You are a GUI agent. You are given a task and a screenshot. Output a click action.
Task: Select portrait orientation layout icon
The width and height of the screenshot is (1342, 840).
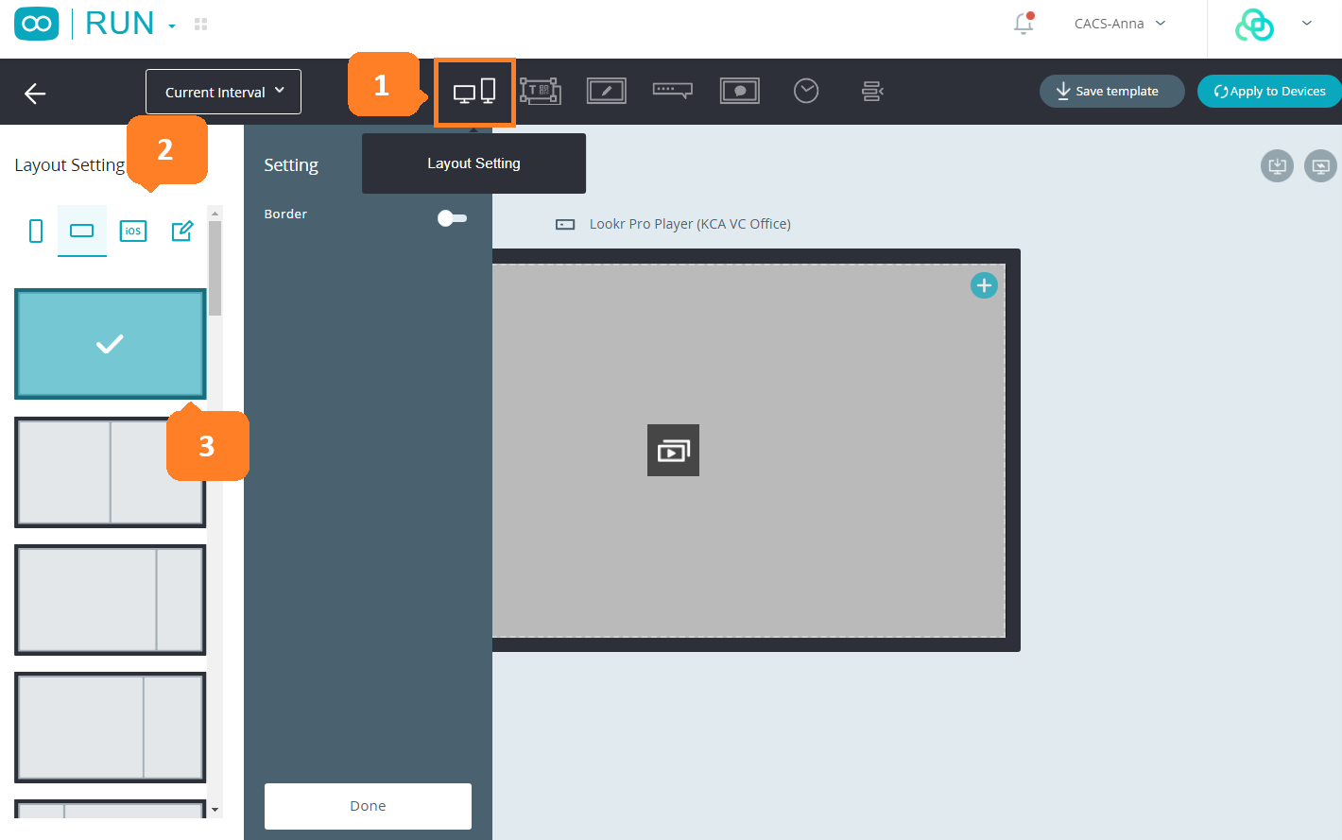(36, 231)
